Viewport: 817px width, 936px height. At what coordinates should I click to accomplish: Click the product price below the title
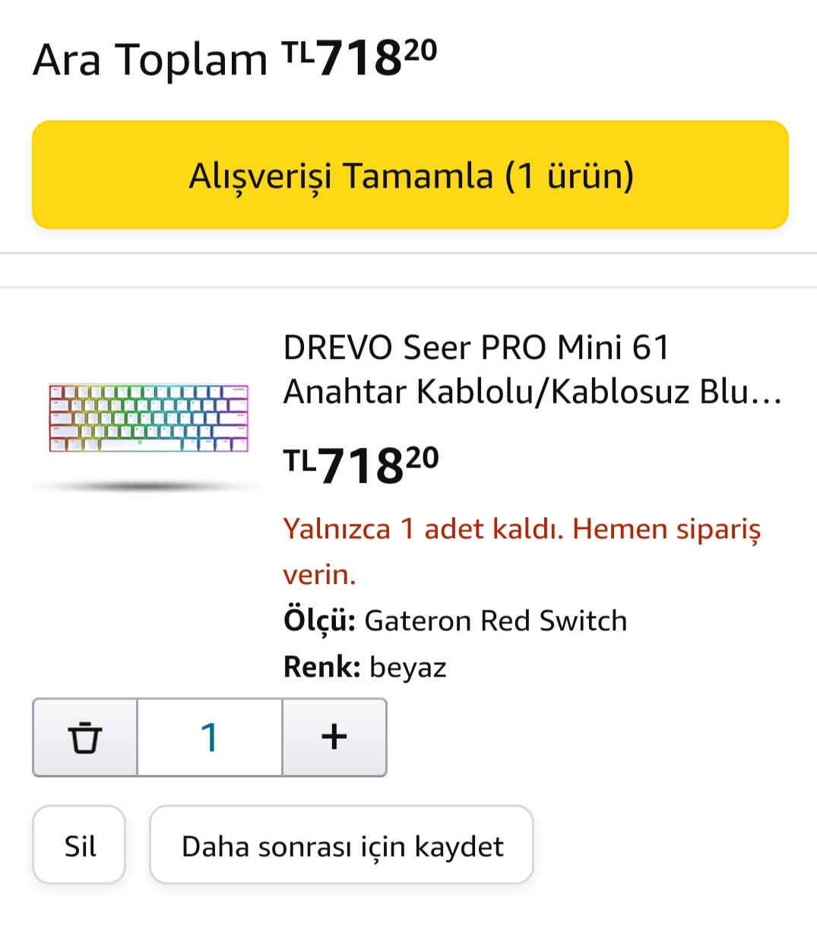pos(361,465)
